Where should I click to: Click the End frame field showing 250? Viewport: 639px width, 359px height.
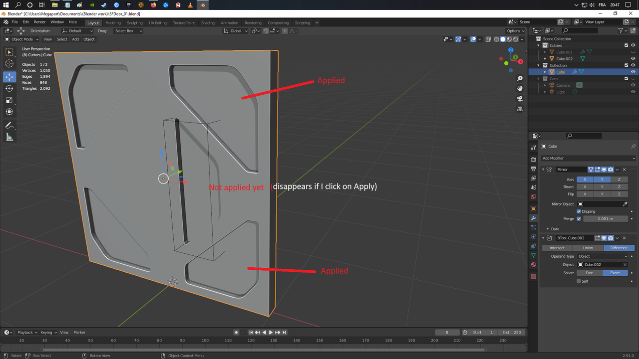pos(512,332)
